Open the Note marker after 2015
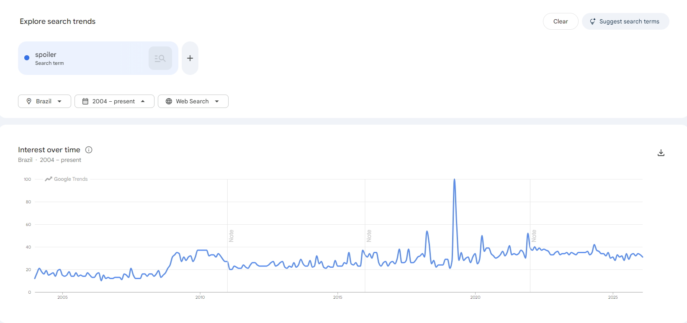 click(x=369, y=236)
